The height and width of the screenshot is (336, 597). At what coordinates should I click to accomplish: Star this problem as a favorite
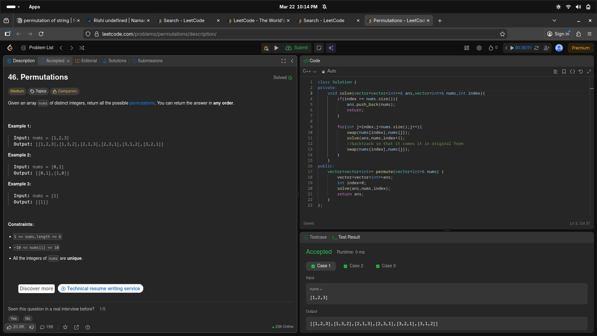click(x=65, y=327)
